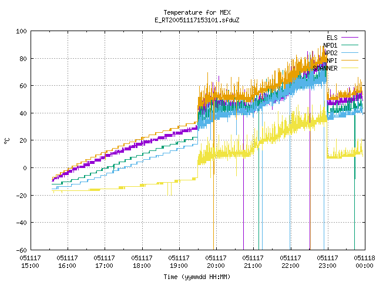Click the blue NPD2 legend line sample
This screenshot has width=376, height=282.
click(350, 52)
